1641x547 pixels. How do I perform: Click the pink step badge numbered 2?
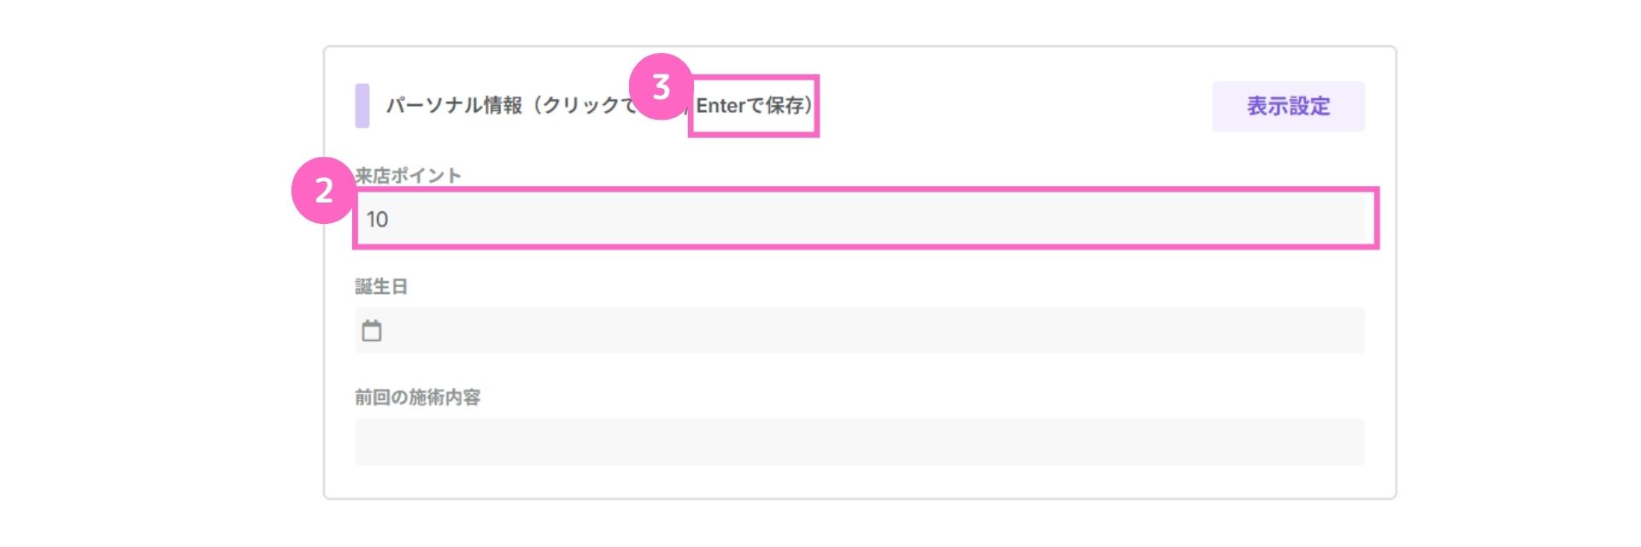324,191
